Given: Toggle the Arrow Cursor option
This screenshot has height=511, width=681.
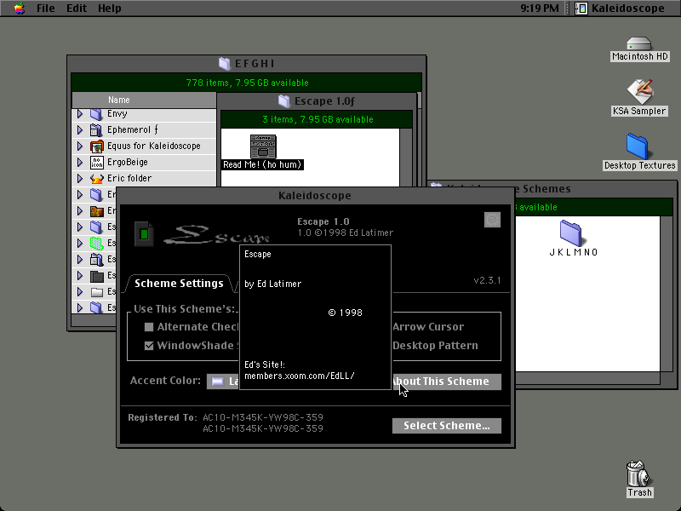Looking at the screenshot, I should (428, 327).
